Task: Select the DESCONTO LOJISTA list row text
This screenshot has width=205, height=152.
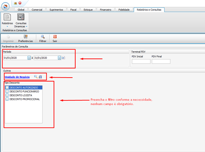Action: coord(21,95)
